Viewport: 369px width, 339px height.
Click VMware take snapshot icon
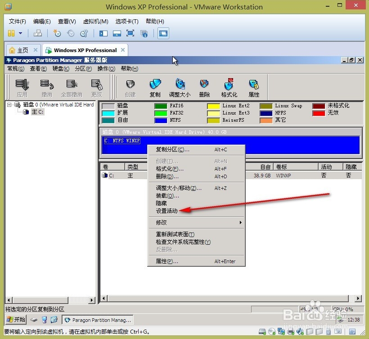coord(57,33)
